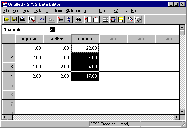Click the horizontal scrollbar thumb
Viewport: 187px width, 128px height.
coord(10,117)
